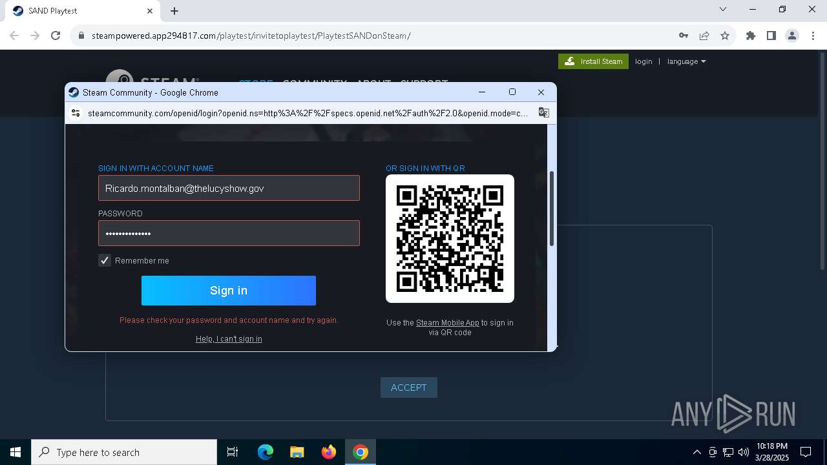This screenshot has width=827, height=465.
Task: Click the Chrome back arrow
Action: click(14, 36)
